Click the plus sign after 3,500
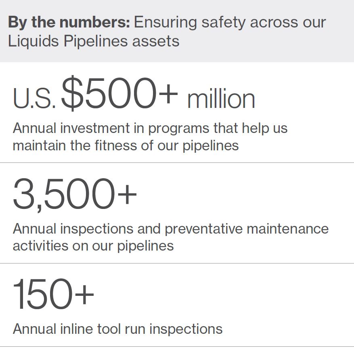This screenshot has height=352, width=354. pos(127,194)
